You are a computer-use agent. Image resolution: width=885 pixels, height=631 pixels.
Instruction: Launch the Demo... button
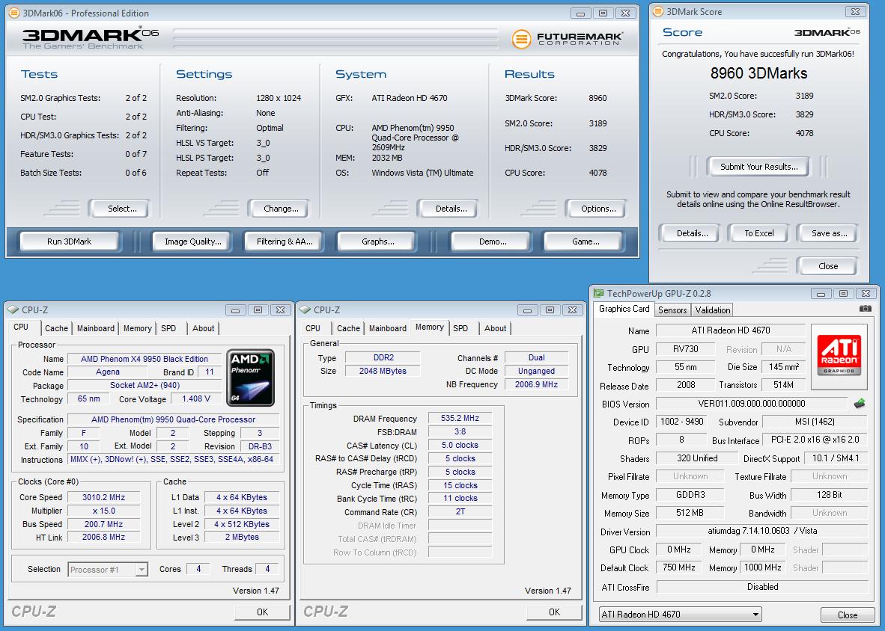493,241
